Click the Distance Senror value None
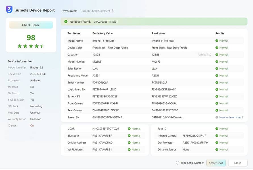Screen dimensions: 253x170 [x=186, y=150]
